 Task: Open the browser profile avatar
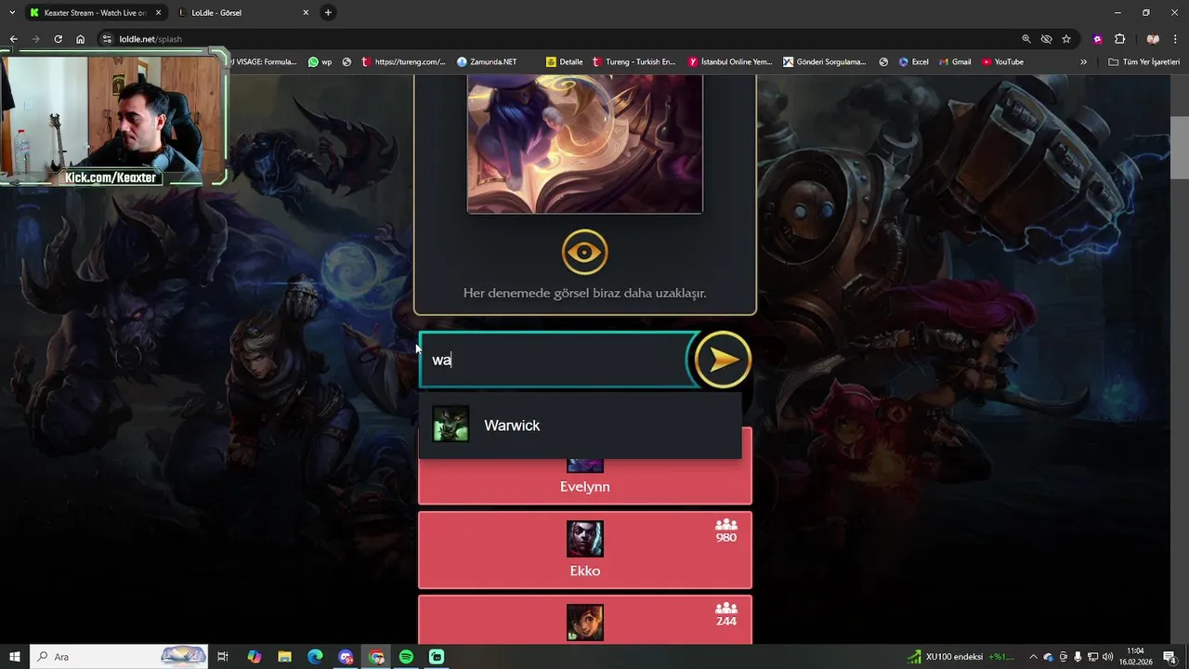[x=1153, y=39]
